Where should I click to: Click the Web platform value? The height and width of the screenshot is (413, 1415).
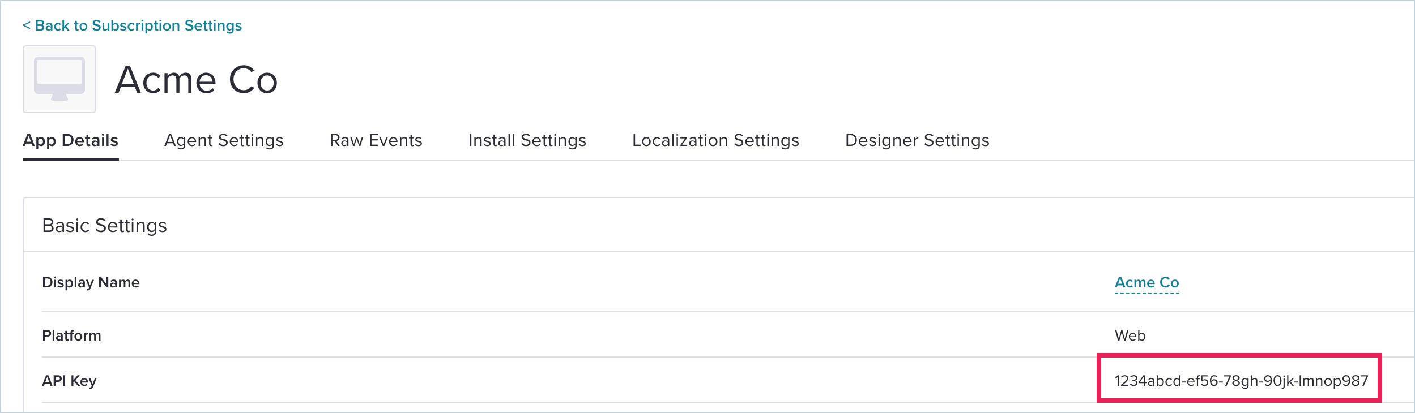(1130, 335)
